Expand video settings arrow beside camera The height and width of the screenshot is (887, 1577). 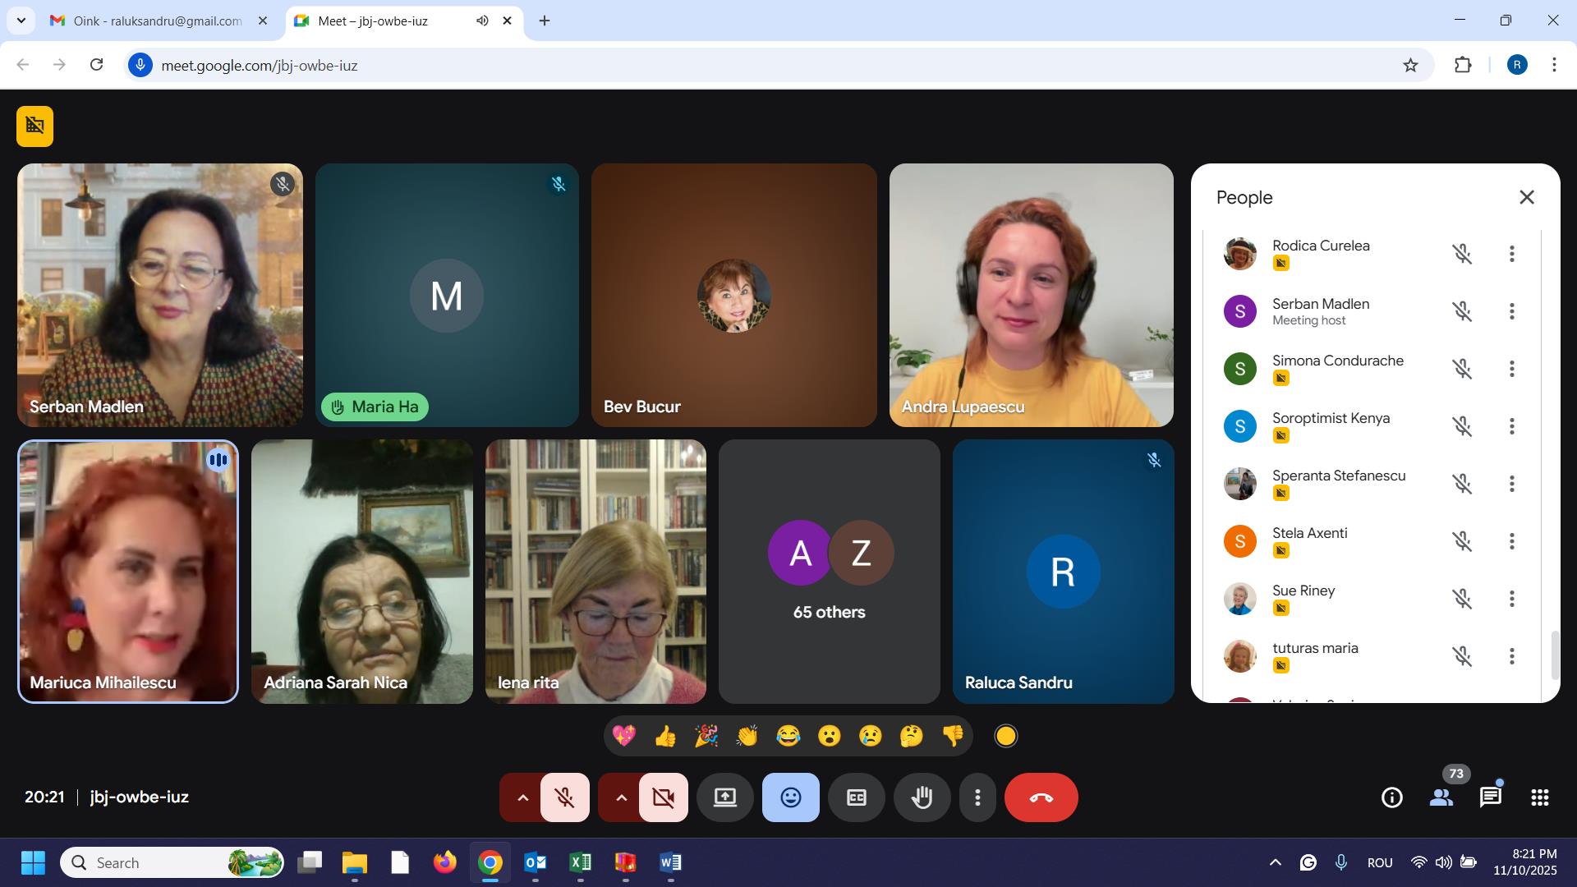click(x=621, y=797)
